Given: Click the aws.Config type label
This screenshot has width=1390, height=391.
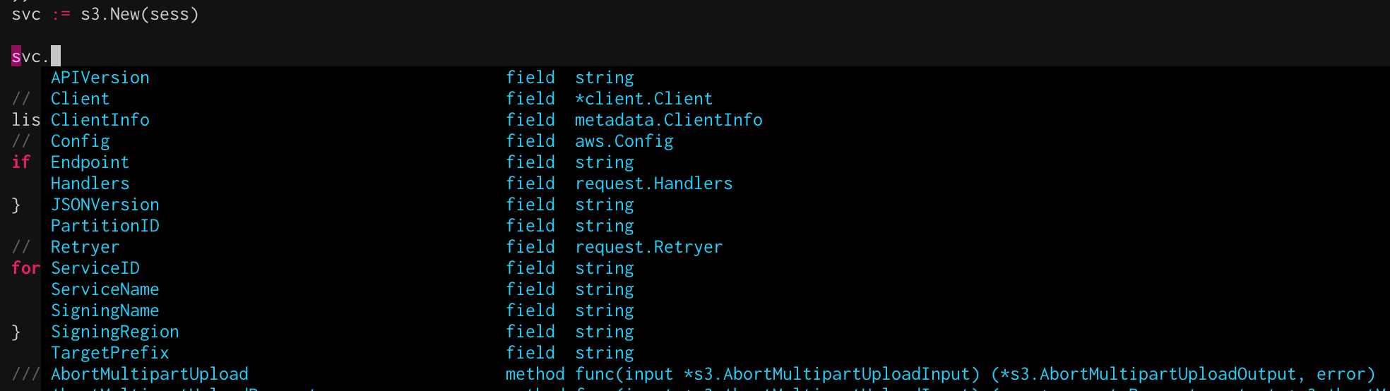Looking at the screenshot, I should tap(624, 141).
